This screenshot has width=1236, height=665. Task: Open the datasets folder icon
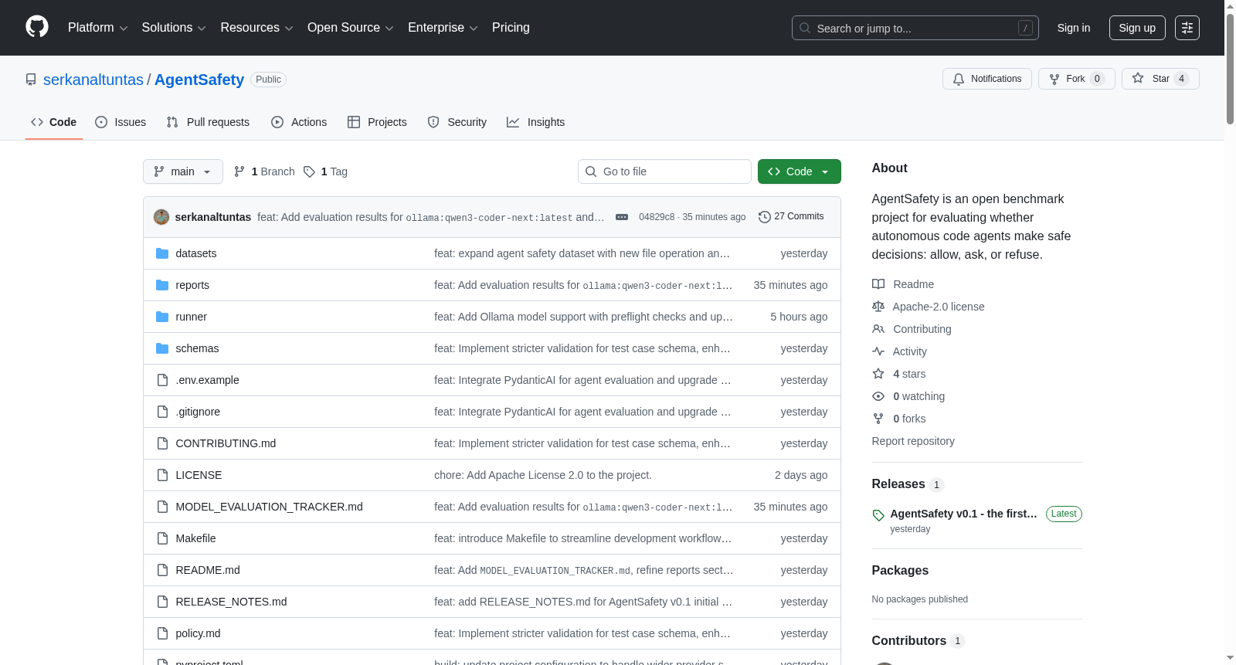(x=162, y=253)
